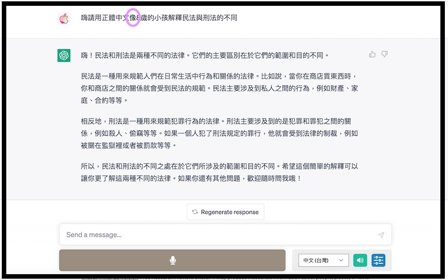The height and width of the screenshot is (280, 448).
Task: Click the ChatGPT logo avatar
Action: 64,55
